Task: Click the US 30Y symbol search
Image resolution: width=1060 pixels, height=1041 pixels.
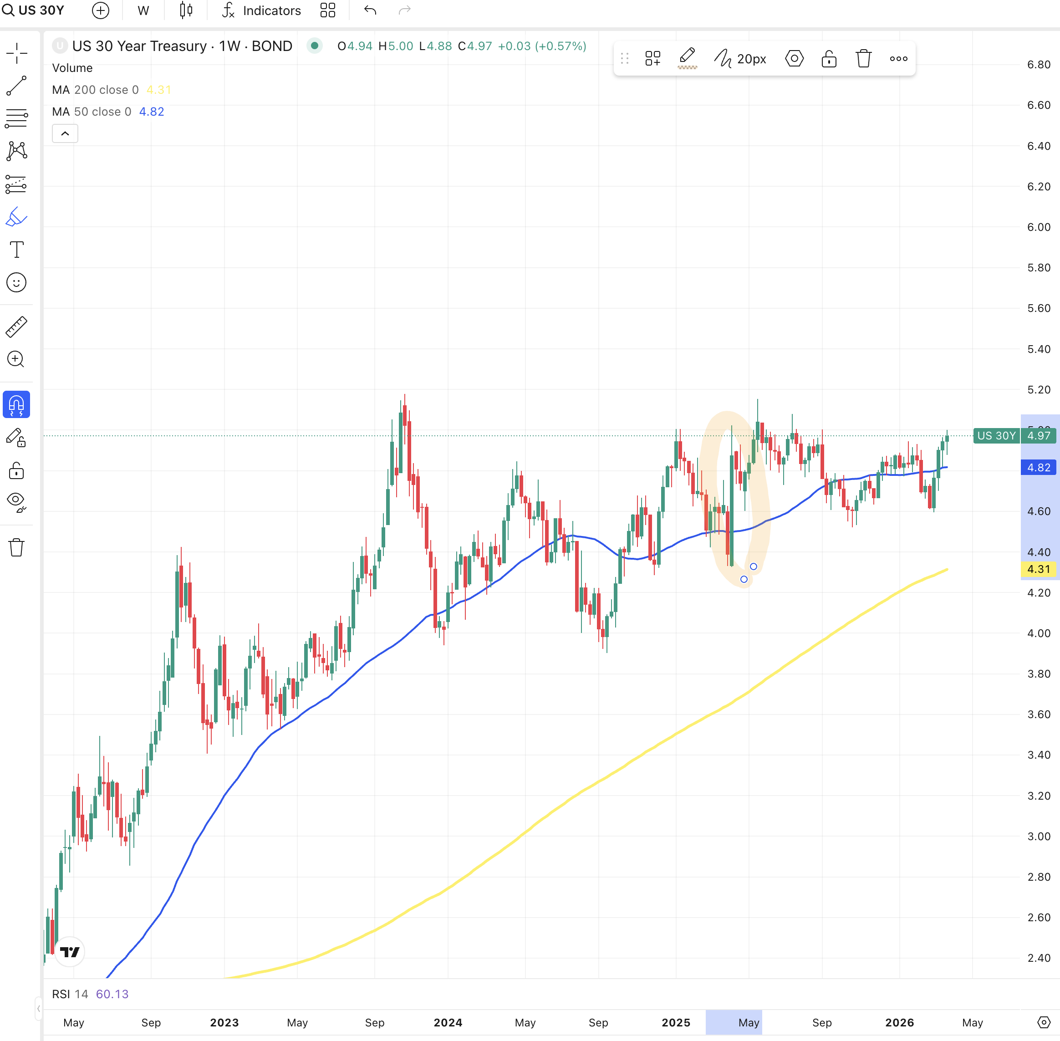Action: (x=34, y=10)
